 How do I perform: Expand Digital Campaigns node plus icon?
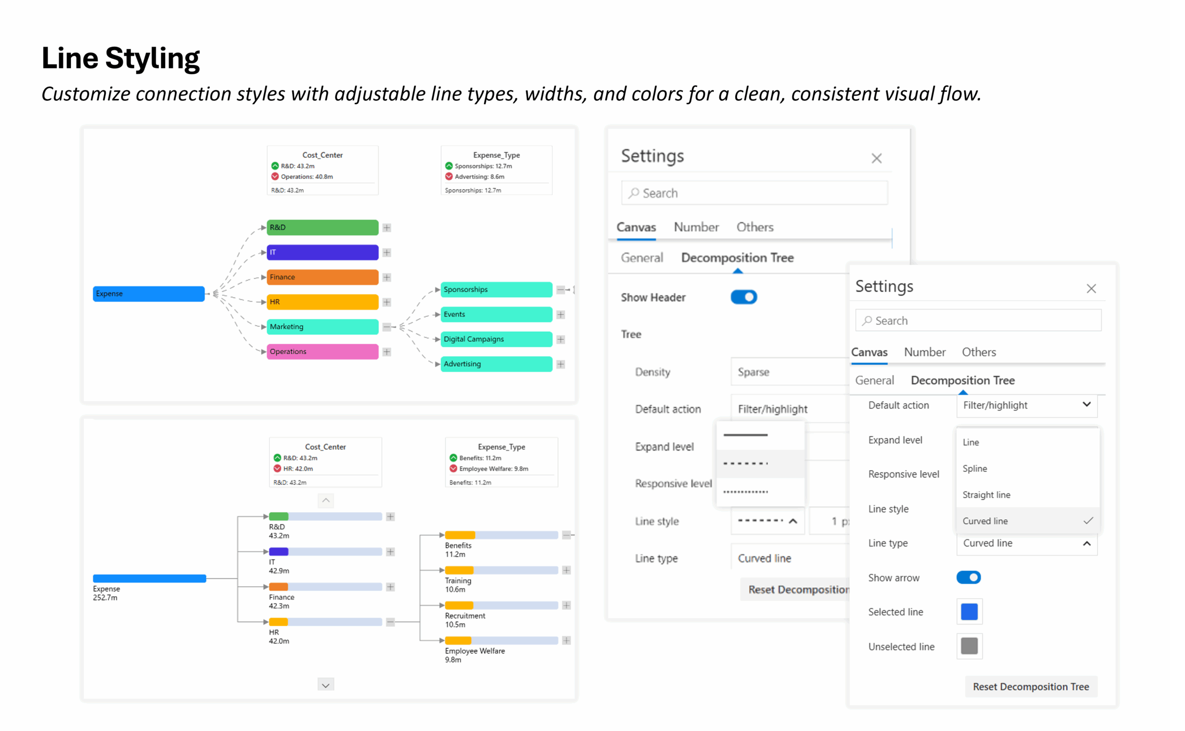pos(561,340)
